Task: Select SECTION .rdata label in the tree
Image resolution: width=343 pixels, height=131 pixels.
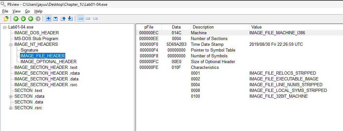Action: click(30, 96)
